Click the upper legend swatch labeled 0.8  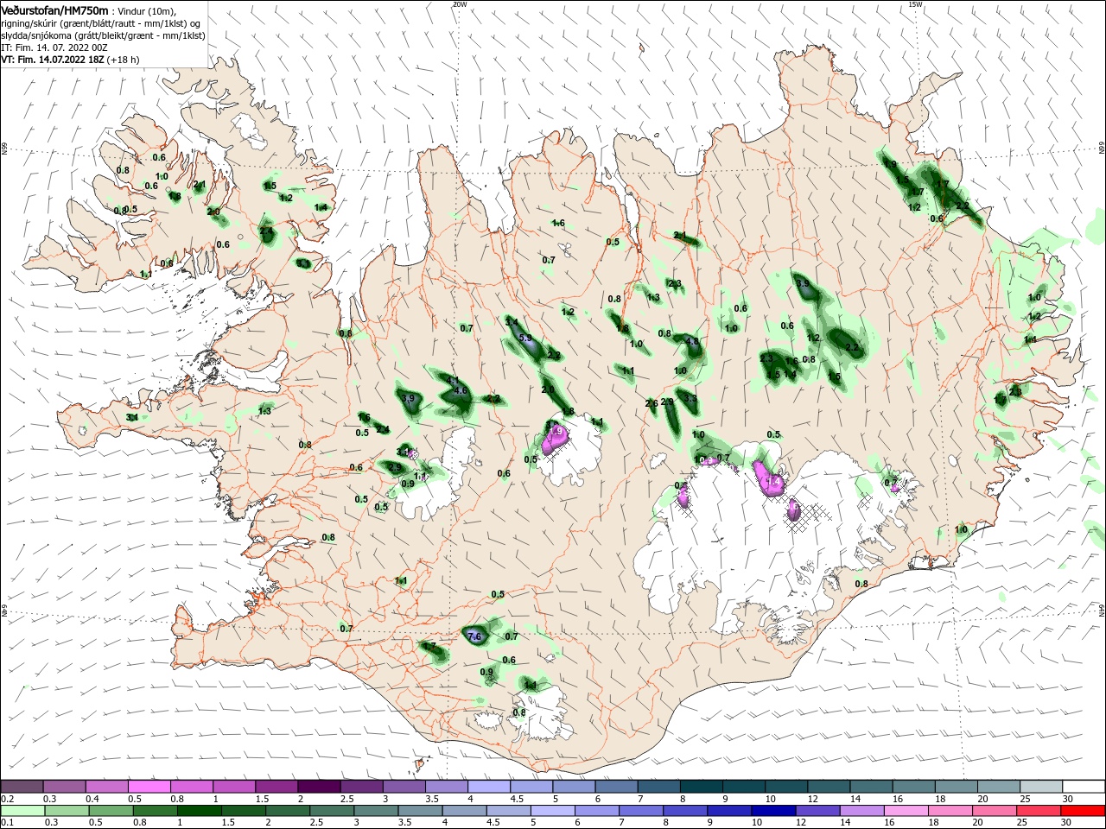(191, 787)
